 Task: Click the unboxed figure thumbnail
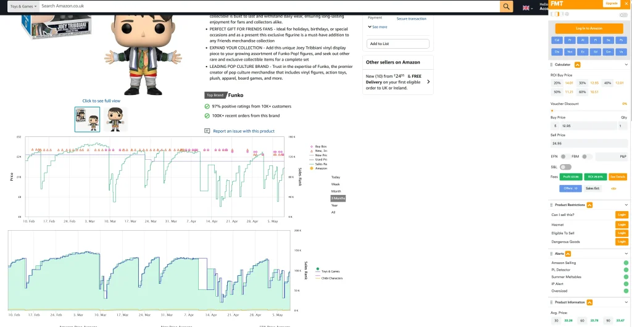pos(115,119)
